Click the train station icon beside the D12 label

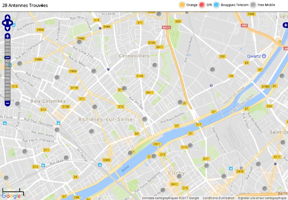point(43,165)
